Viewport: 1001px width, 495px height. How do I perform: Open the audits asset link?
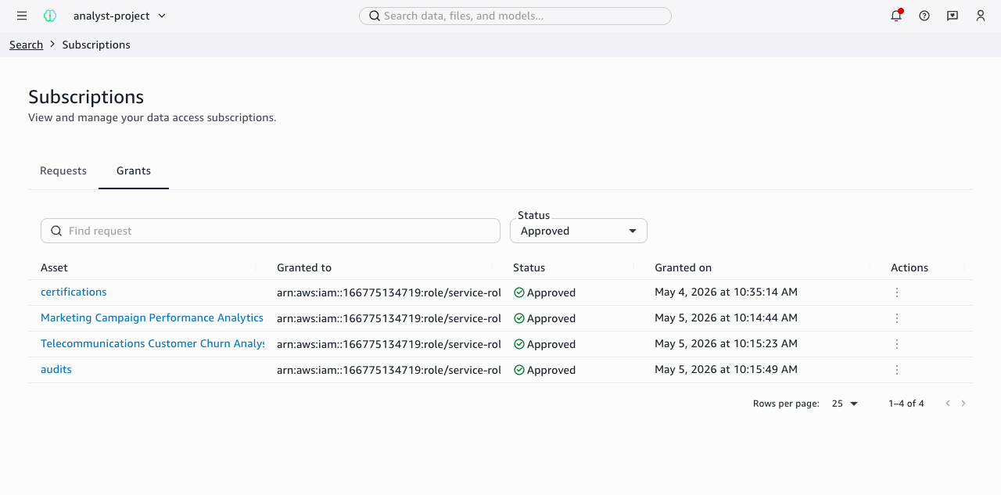click(56, 369)
